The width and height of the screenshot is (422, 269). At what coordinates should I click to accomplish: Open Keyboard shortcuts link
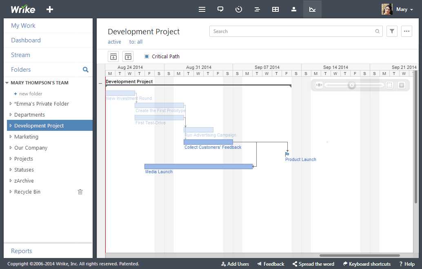pos(367,264)
